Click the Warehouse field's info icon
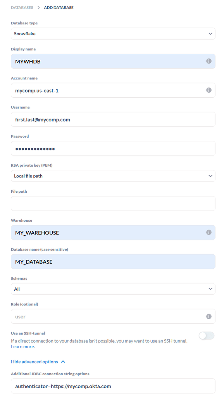Viewport: 224px width, 397px height. (x=208, y=233)
